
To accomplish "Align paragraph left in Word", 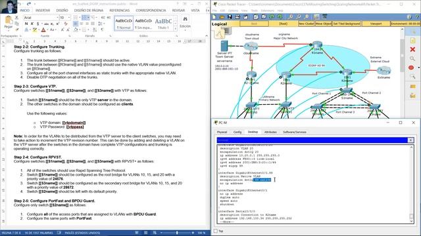I will click(x=76, y=24).
